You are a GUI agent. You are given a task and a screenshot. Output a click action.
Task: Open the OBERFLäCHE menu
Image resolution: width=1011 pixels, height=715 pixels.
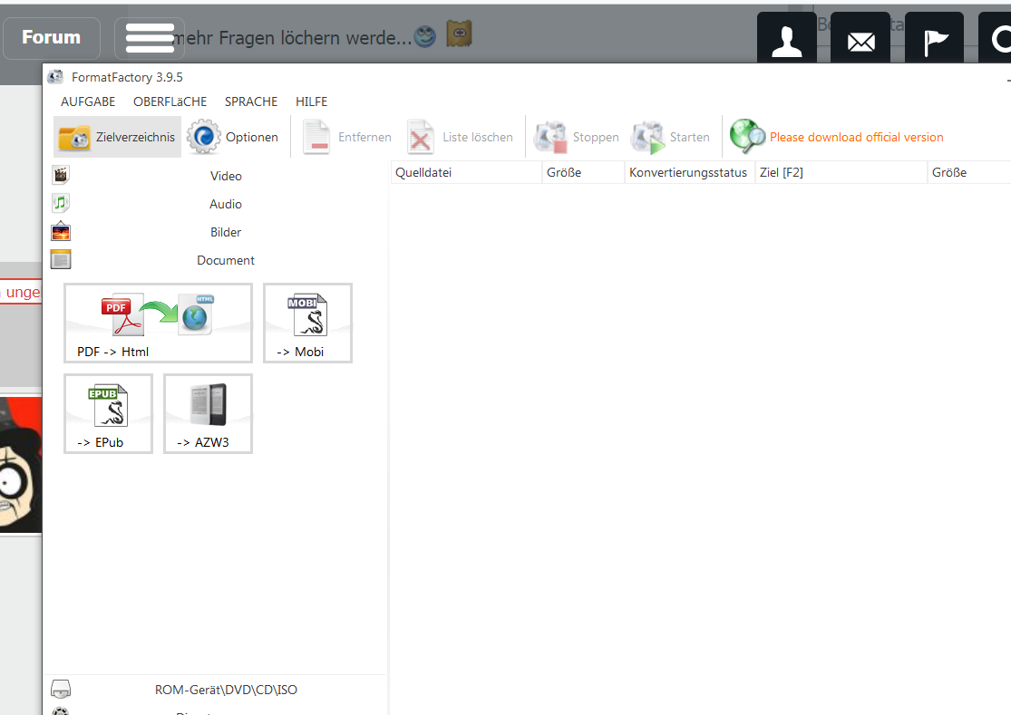(x=170, y=101)
